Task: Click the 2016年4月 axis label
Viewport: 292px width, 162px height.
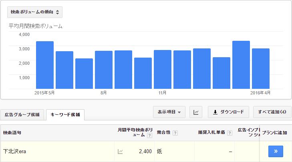Action: (x=260, y=93)
